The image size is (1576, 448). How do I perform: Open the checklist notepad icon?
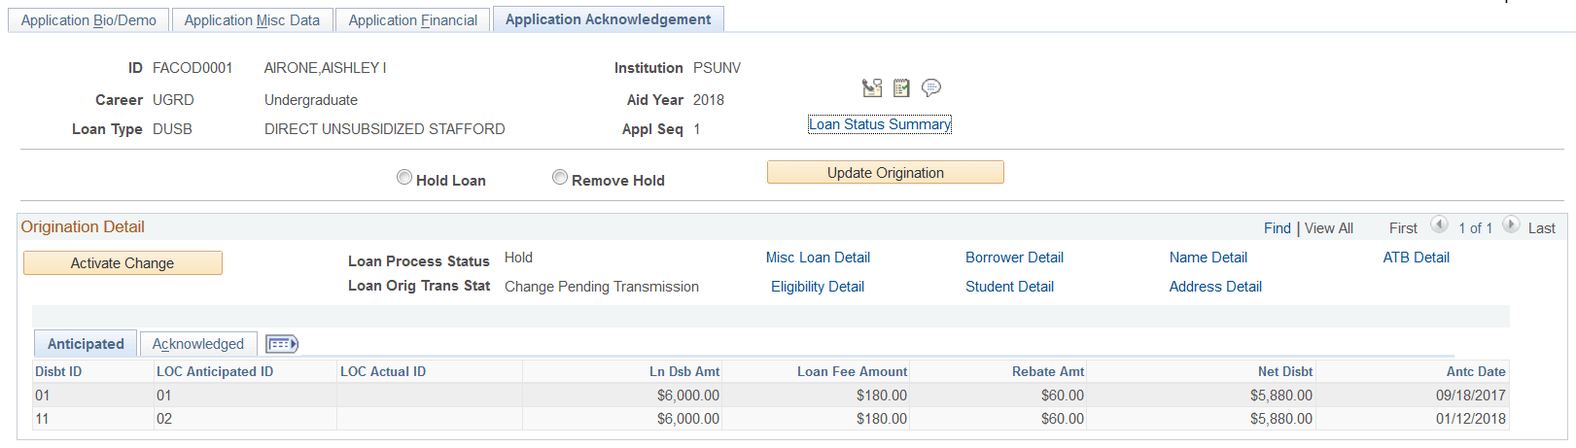[x=901, y=88]
